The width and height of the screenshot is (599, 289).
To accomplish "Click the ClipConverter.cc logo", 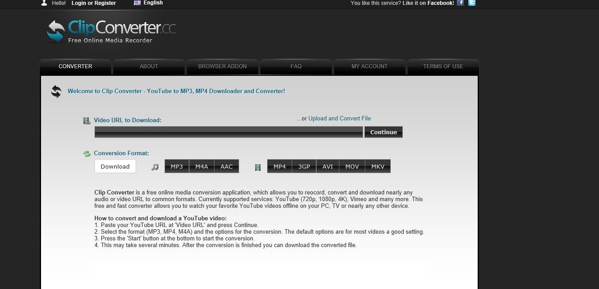I will pos(111,31).
